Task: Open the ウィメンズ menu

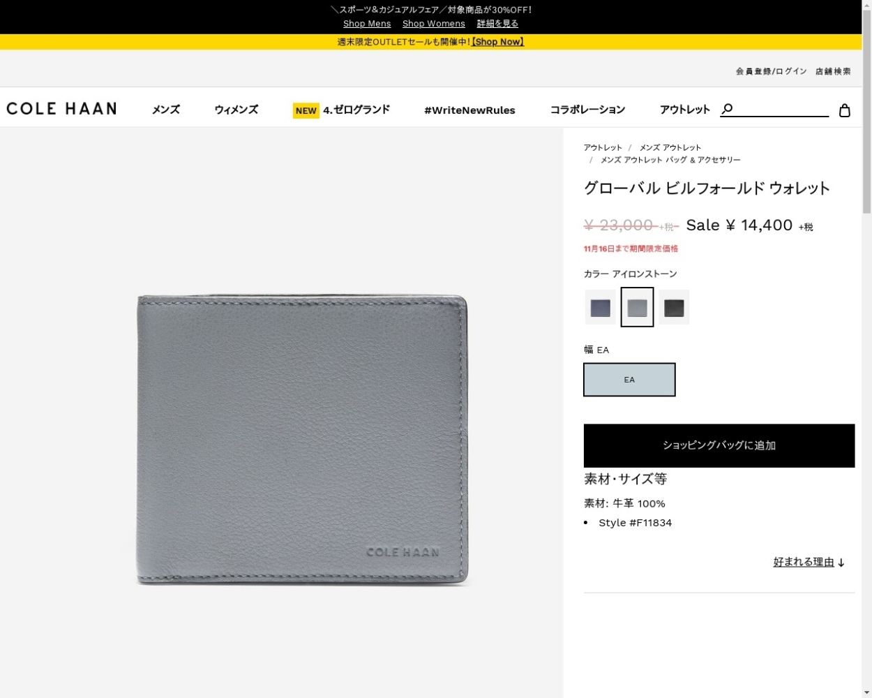Action: pos(236,110)
